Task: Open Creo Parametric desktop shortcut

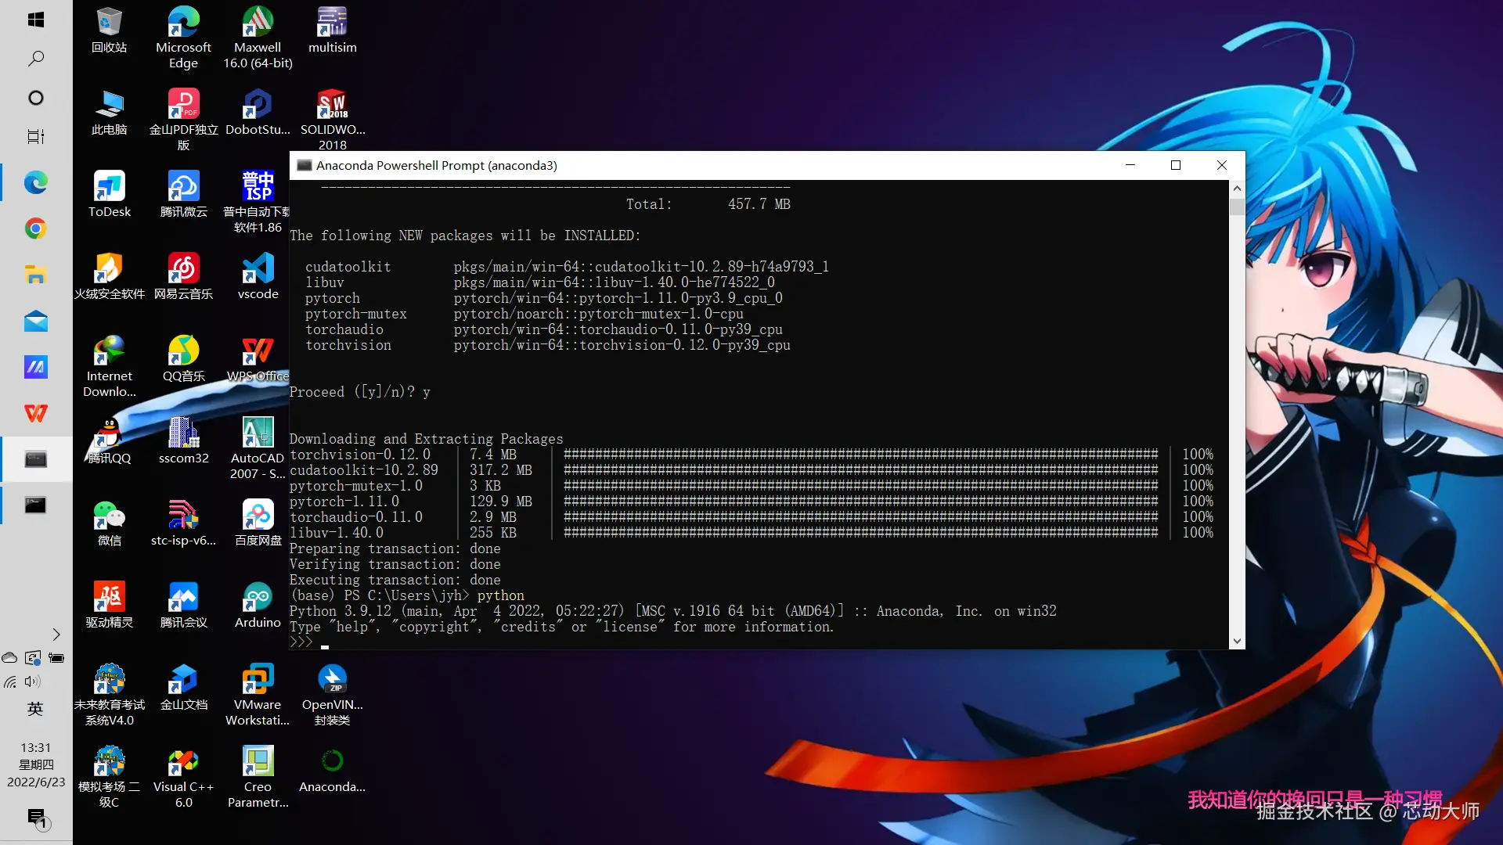Action: click(258, 762)
